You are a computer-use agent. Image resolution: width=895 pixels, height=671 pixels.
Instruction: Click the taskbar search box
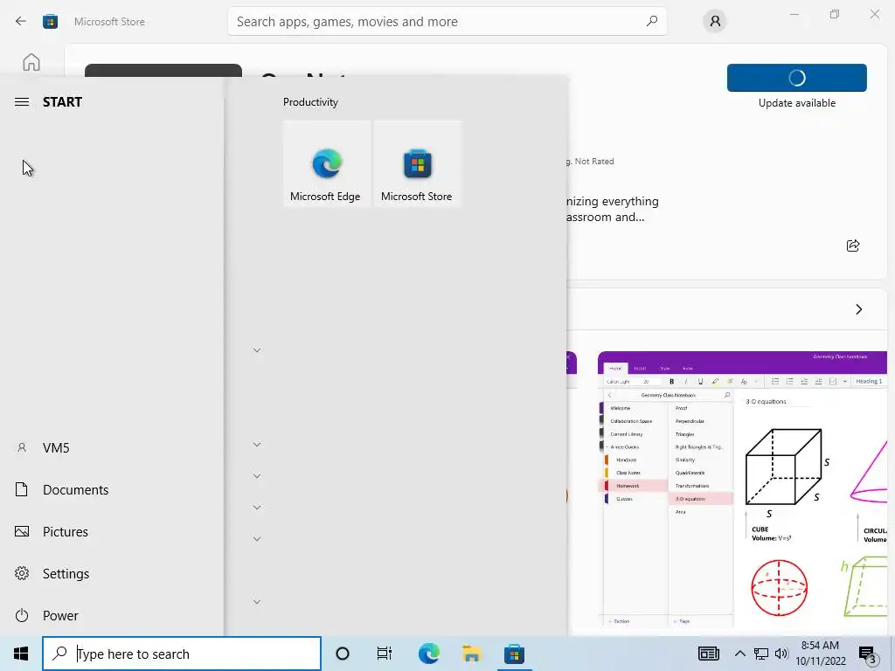(182, 654)
